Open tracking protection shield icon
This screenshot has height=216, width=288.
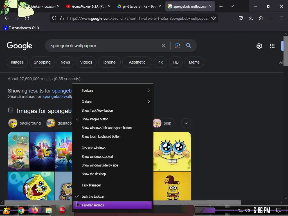coord(54,18)
